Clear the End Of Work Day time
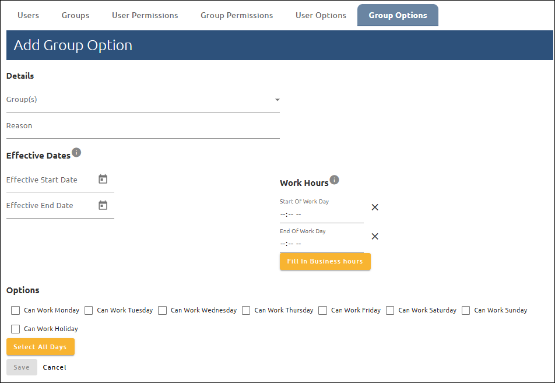 tap(375, 236)
